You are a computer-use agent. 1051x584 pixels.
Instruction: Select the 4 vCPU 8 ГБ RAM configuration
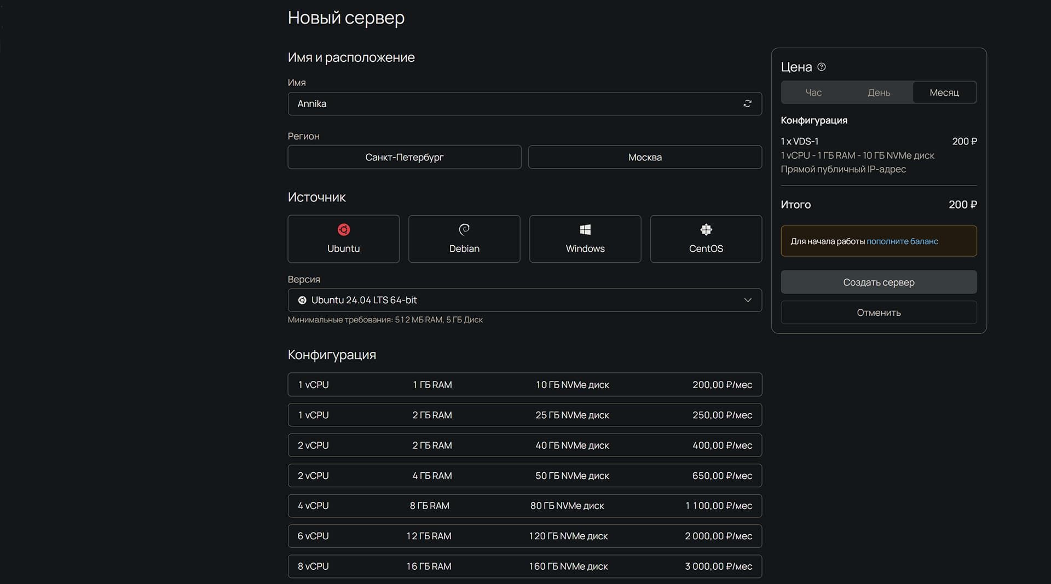click(x=525, y=506)
